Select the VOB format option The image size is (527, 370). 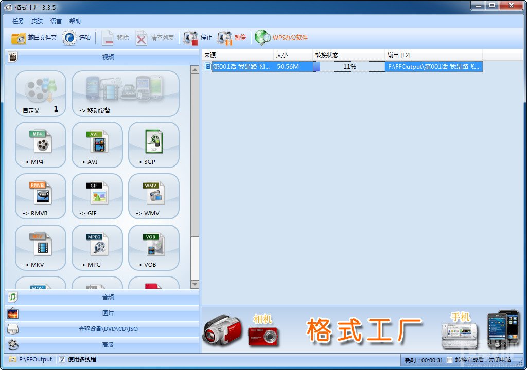(154, 248)
